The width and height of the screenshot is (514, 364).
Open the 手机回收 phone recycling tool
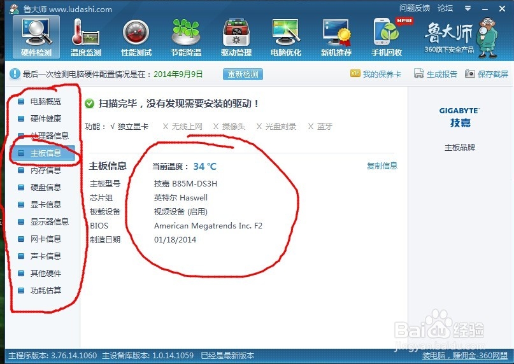point(387,37)
